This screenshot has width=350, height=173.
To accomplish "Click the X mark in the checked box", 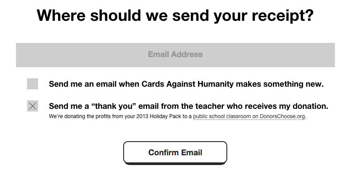I will pyautogui.click(x=33, y=106).
